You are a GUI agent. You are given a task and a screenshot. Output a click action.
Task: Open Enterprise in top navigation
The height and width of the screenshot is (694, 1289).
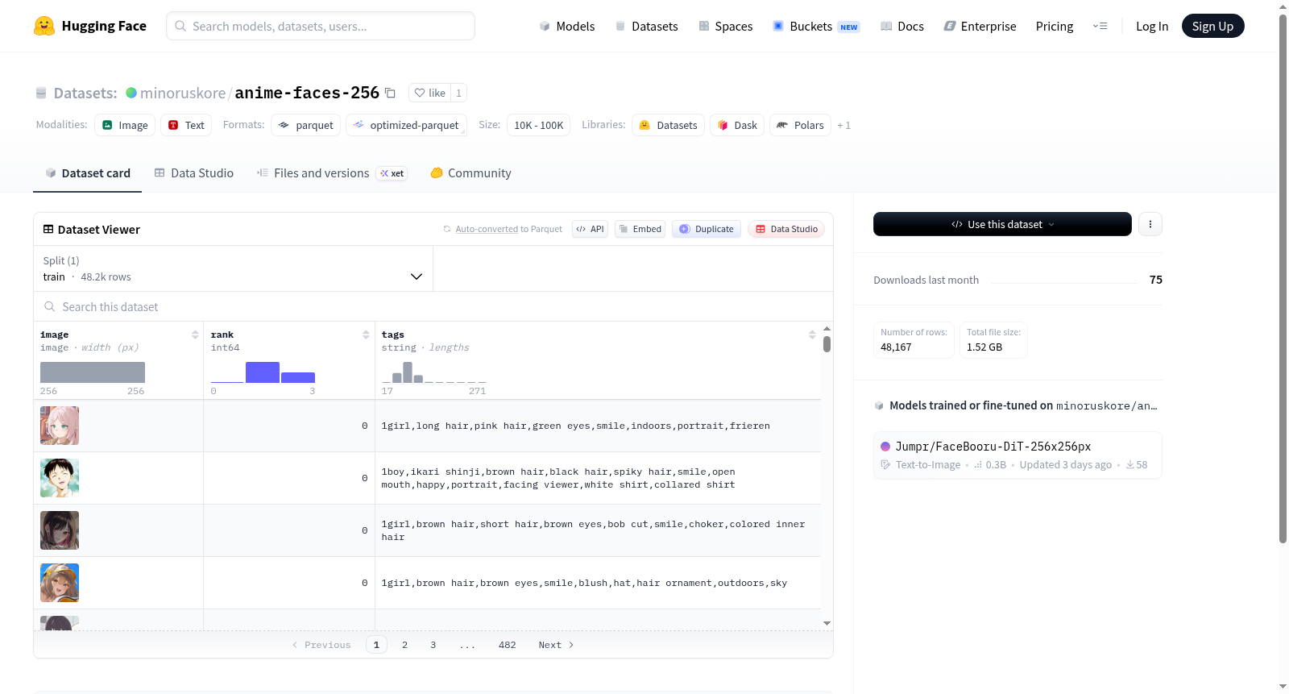pyautogui.click(x=980, y=27)
